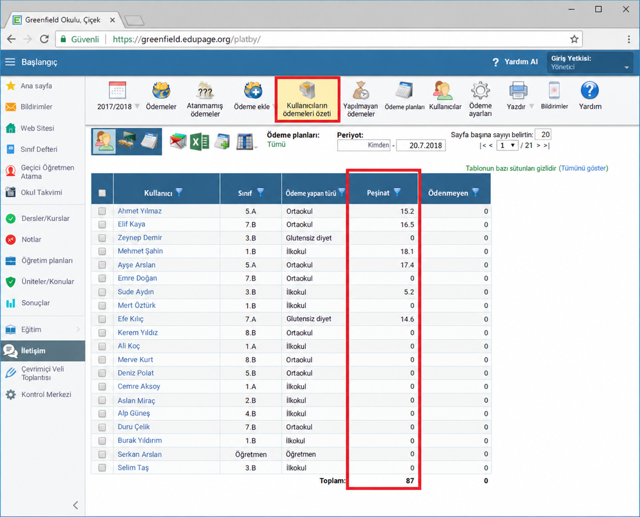This screenshot has height=517, width=640.
Task: Click the Yardım question mark icon
Action: tap(589, 90)
